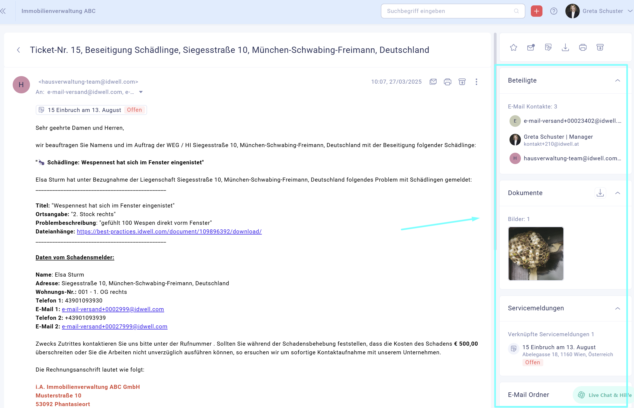Mark ticket as favorite with star icon
This screenshot has width=634, height=408.
[513, 47]
